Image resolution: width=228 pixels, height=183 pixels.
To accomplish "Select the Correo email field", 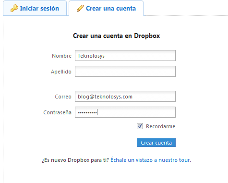I will click(x=125, y=97).
